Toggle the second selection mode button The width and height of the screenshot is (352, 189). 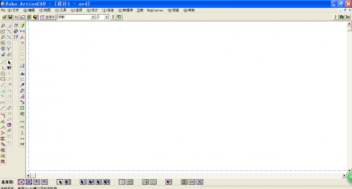[29, 182]
